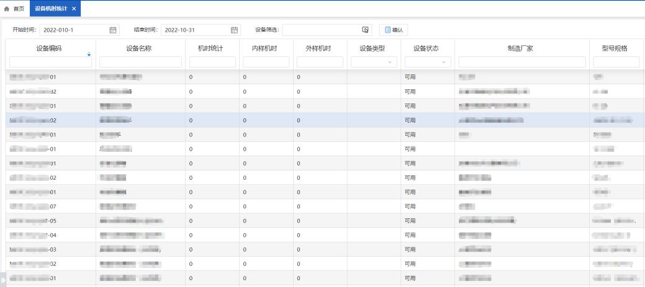This screenshot has width=645, height=287.
Task: Expand the 设备状态 filter dropdown
Action: [427, 62]
